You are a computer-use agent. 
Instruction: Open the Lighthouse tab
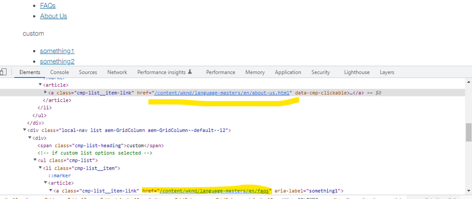click(357, 72)
